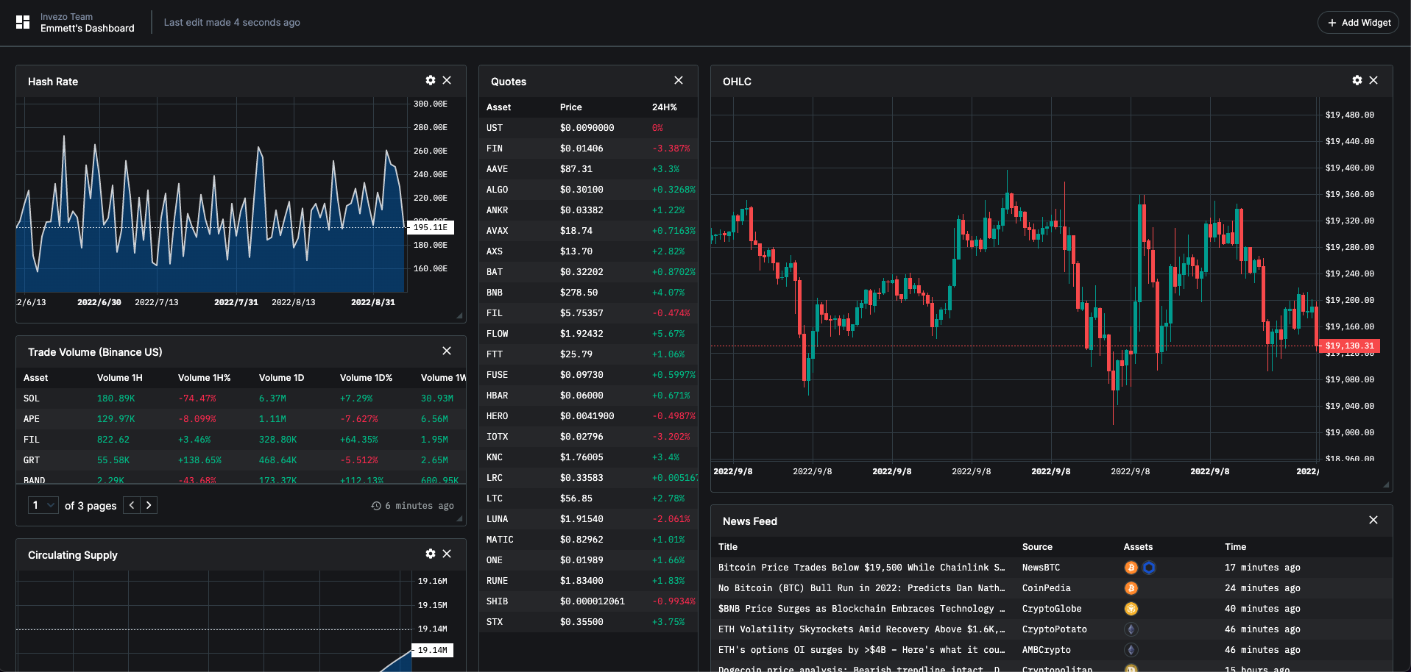Image resolution: width=1411 pixels, height=672 pixels.
Task: Click the Chainlink asset icon in News Feed
Action: pos(1150,567)
